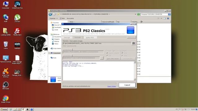Click the OBS icon in the taskbar
This screenshot has height=111, width=198.
[x=28, y=109]
